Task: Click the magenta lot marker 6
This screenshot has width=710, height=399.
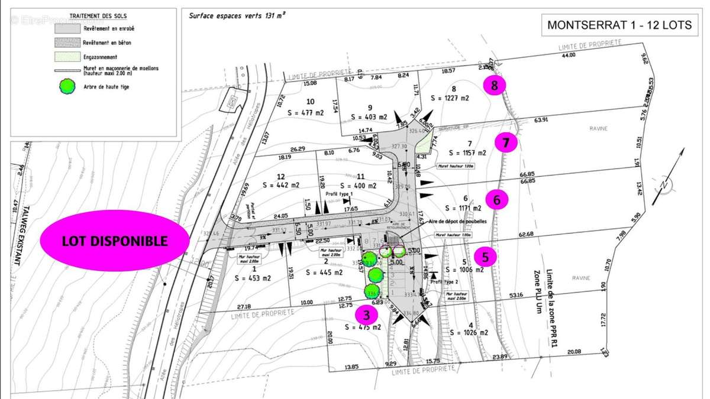Action: tap(496, 200)
